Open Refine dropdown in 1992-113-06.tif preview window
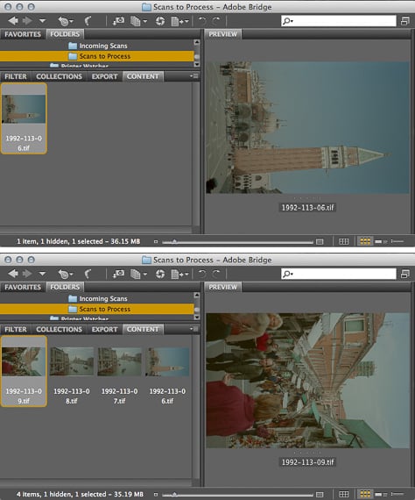This screenshot has height=500, width=415. click(x=138, y=21)
